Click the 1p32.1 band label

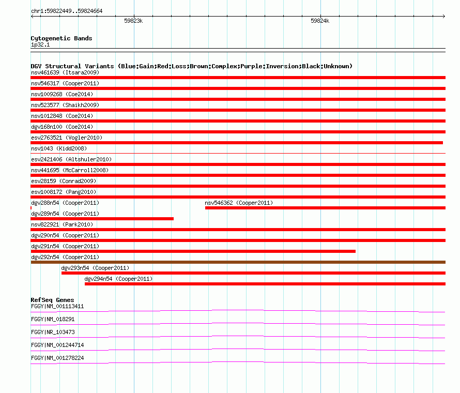40,44
